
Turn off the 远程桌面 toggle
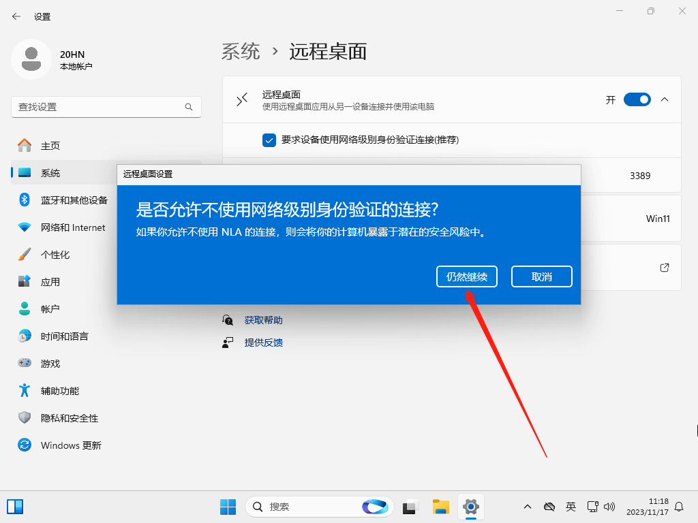coord(637,99)
